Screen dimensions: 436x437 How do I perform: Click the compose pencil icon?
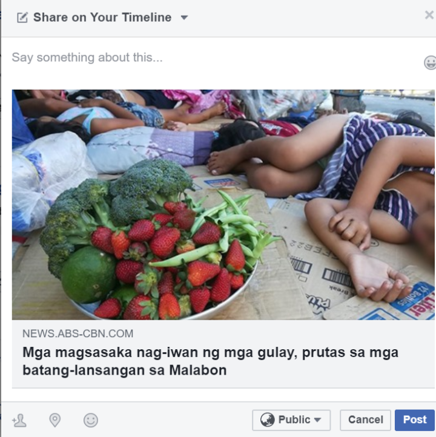click(22, 18)
